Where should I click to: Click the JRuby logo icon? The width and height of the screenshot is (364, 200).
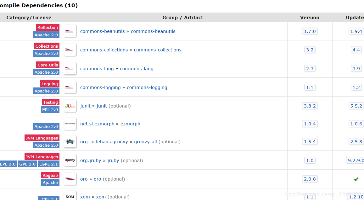click(70, 160)
